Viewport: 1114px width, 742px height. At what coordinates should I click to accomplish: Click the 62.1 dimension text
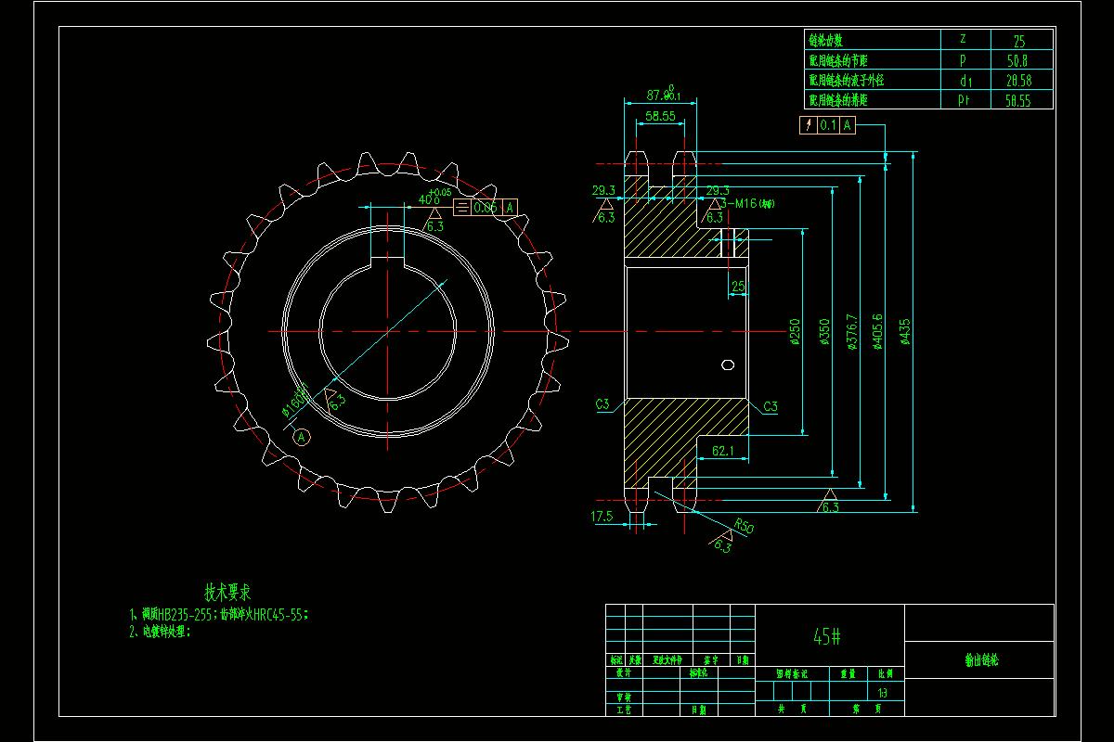722,451
